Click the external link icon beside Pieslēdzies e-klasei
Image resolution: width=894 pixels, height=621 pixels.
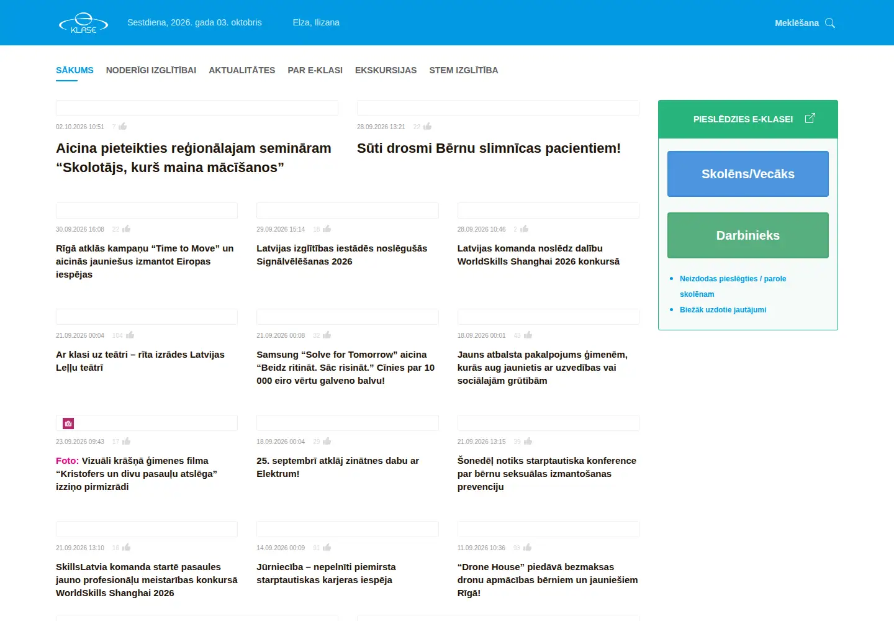coord(810,118)
